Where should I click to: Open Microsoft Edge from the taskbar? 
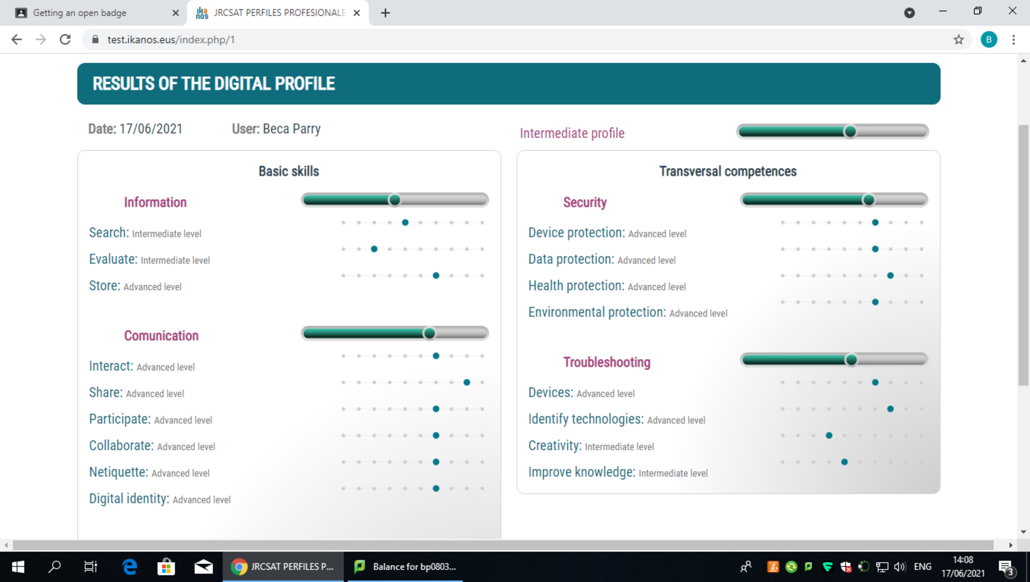130,566
